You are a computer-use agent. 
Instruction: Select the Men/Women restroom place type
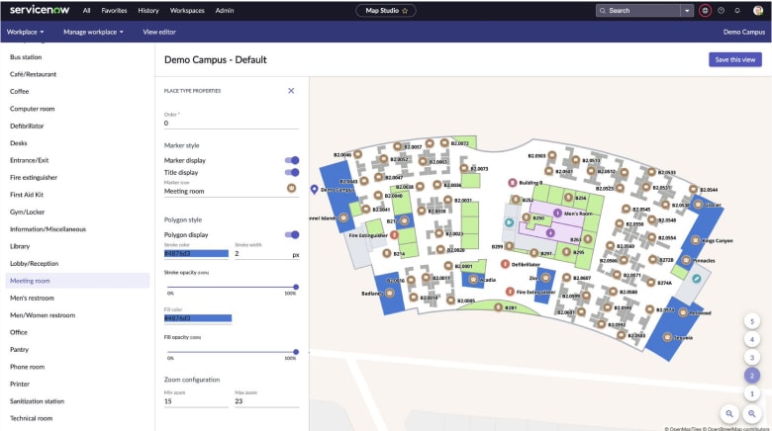[75, 315]
